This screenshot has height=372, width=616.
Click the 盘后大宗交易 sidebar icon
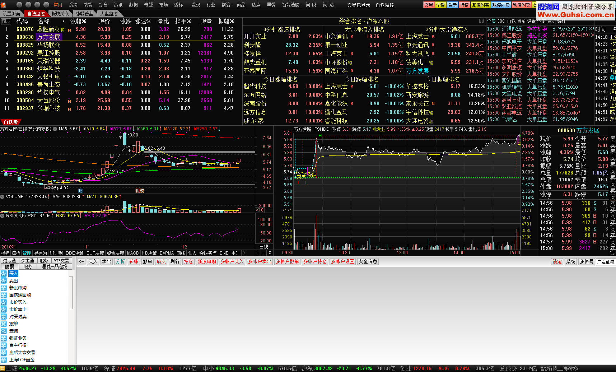pos(4,353)
